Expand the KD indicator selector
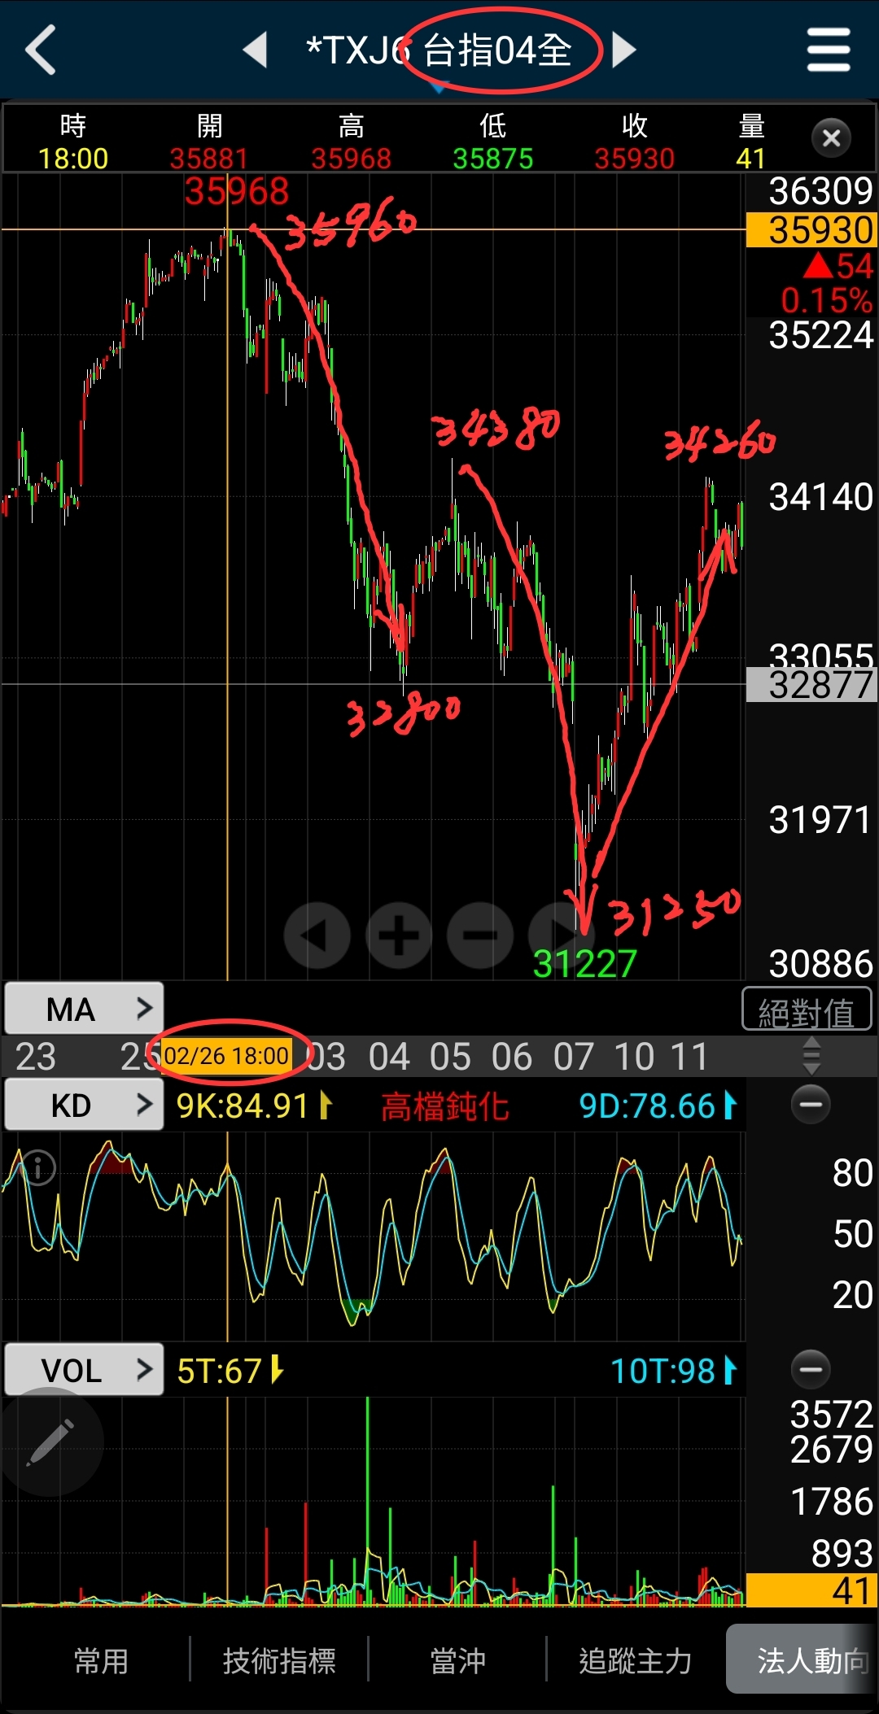The width and height of the screenshot is (879, 1714). tap(84, 1105)
